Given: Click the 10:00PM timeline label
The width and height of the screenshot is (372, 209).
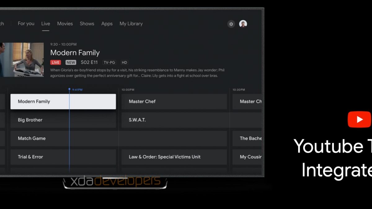Looking at the screenshot, I should coord(128,90).
